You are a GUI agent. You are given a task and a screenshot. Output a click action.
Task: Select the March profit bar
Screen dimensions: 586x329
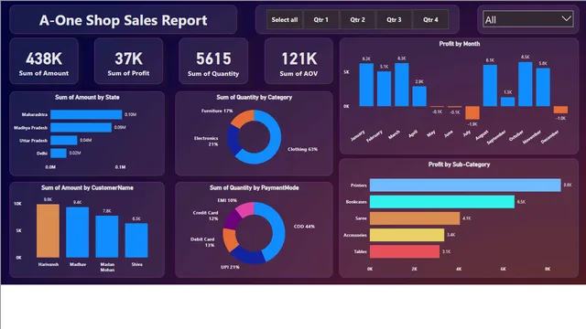tap(402, 85)
